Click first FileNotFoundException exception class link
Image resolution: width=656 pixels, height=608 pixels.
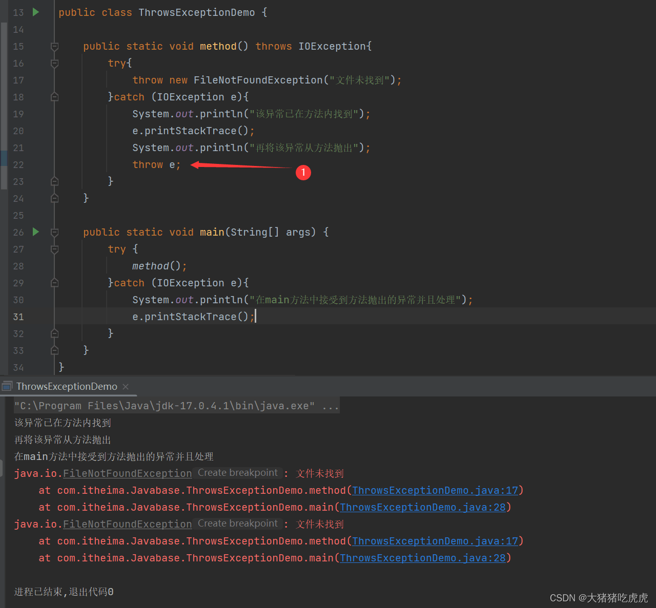pyautogui.click(x=127, y=473)
